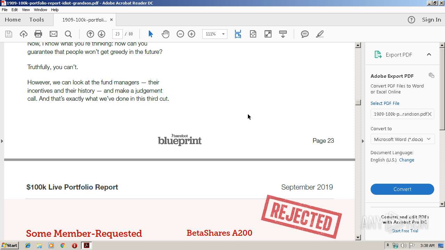Launch Internet Explorer from the taskbar
Screen dimensions: 445x250
coord(28,245)
